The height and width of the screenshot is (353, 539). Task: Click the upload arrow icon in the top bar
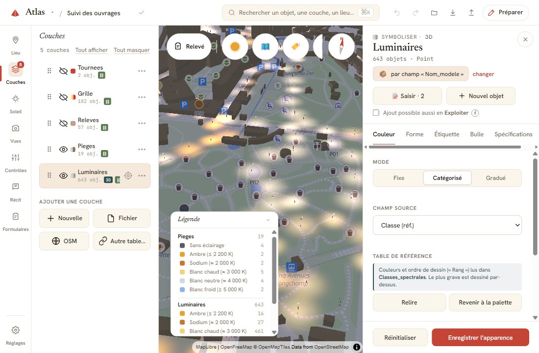(x=471, y=13)
